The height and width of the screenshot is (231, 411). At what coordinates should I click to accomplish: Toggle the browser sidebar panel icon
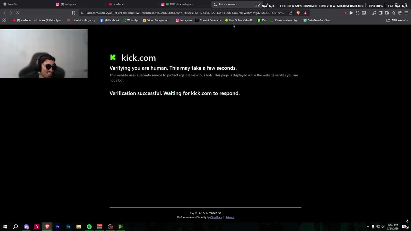380,13
